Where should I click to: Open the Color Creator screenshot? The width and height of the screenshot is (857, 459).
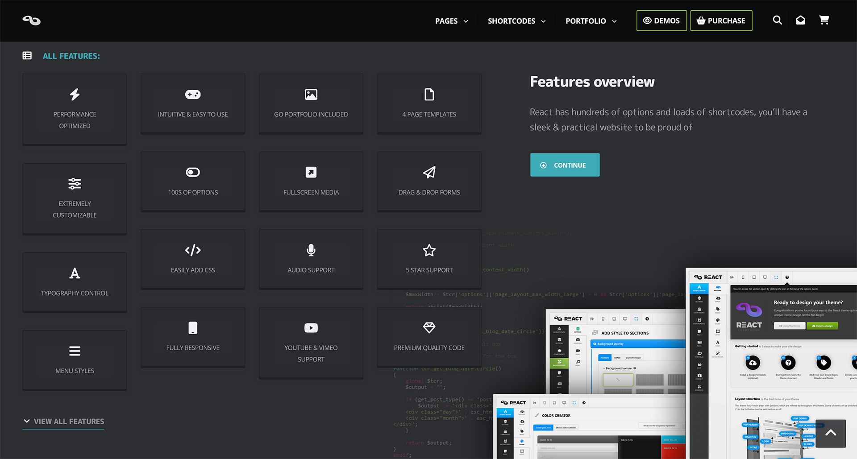(x=589, y=427)
